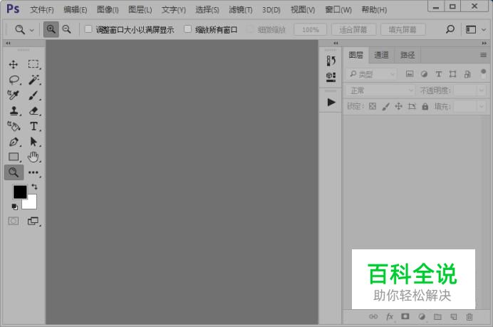This screenshot has width=493, height=327.
Task: Open the 滤镜(T) menu
Action: (241, 10)
